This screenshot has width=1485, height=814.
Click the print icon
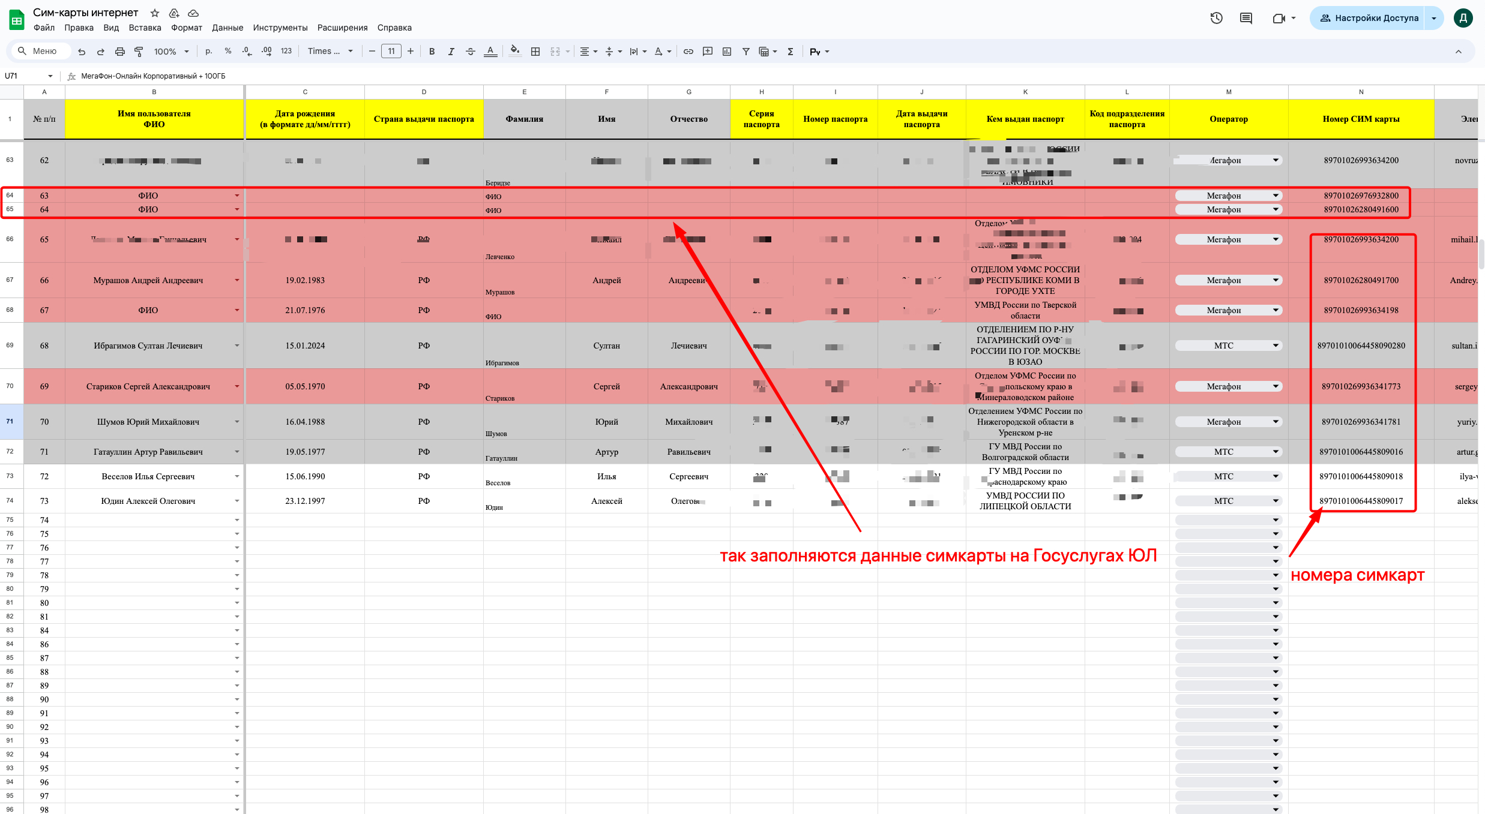(119, 52)
